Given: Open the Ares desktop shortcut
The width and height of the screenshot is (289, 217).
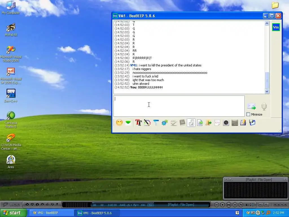Looking at the screenshot, I should pyautogui.click(x=11, y=162).
